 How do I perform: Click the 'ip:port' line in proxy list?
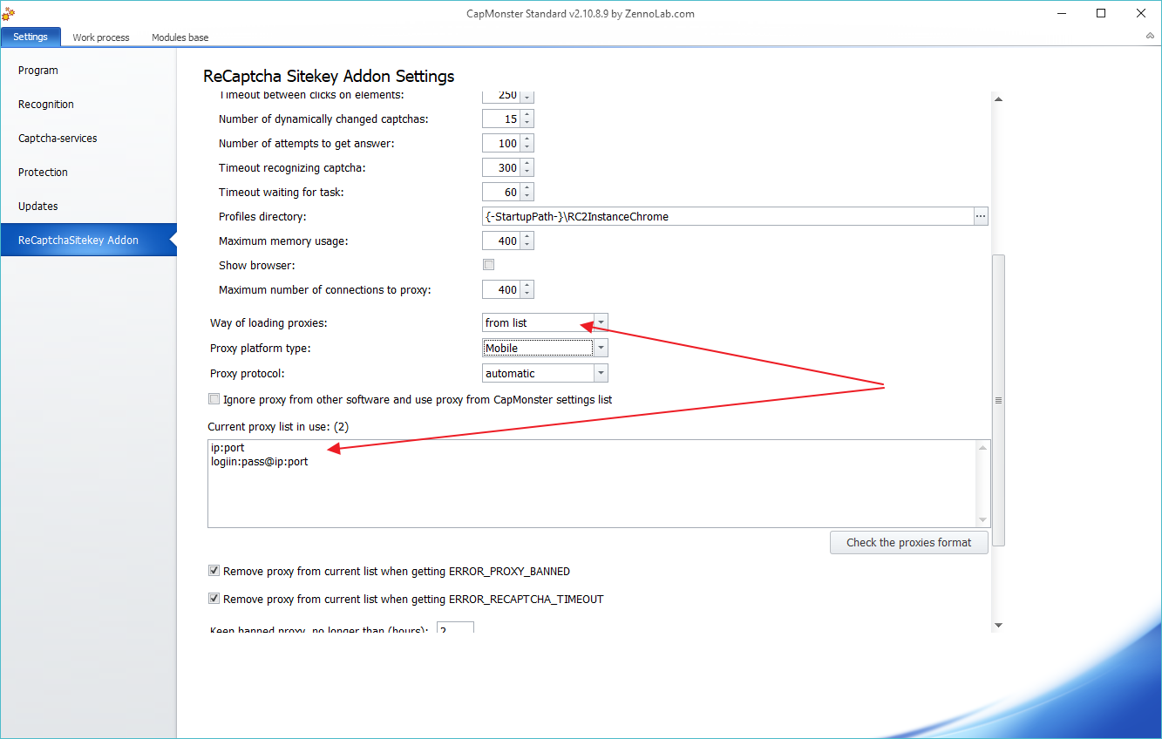[228, 448]
